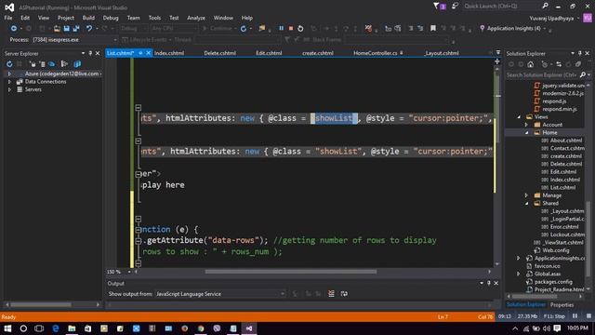595x335 pixels.
Task: Save the current file via toolbar Save icon
Action: [66, 29]
